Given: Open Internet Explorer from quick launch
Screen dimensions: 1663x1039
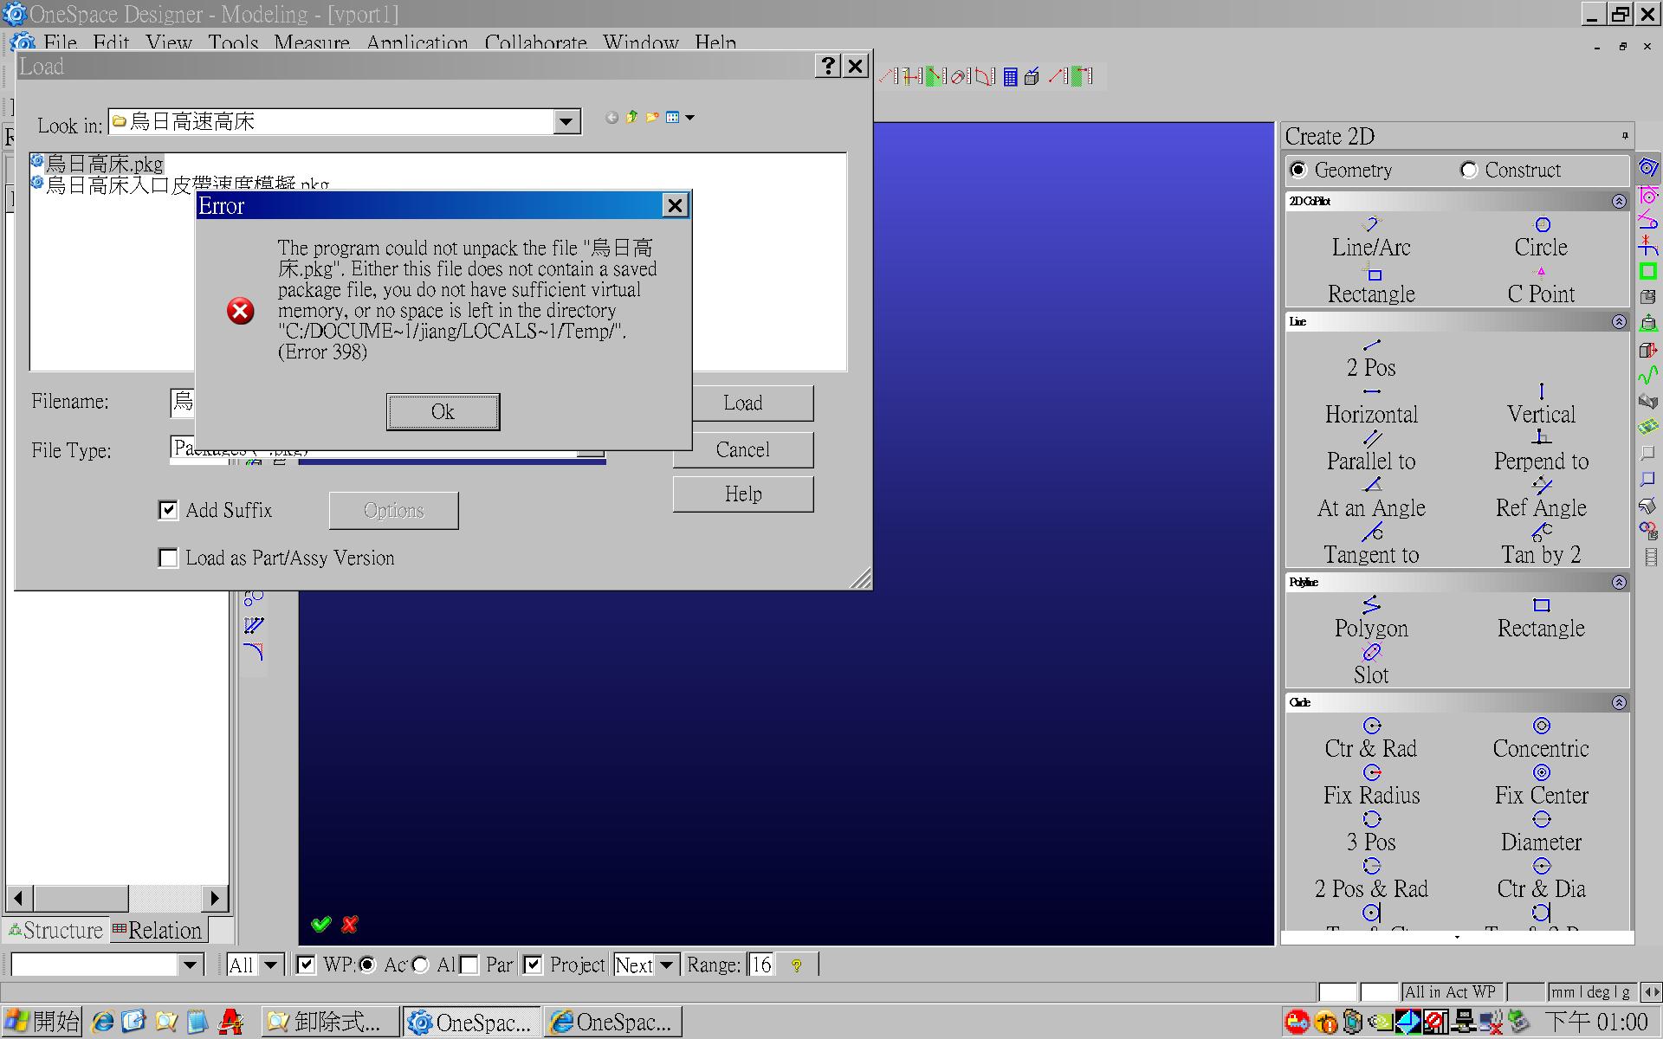Looking at the screenshot, I should (x=103, y=1023).
